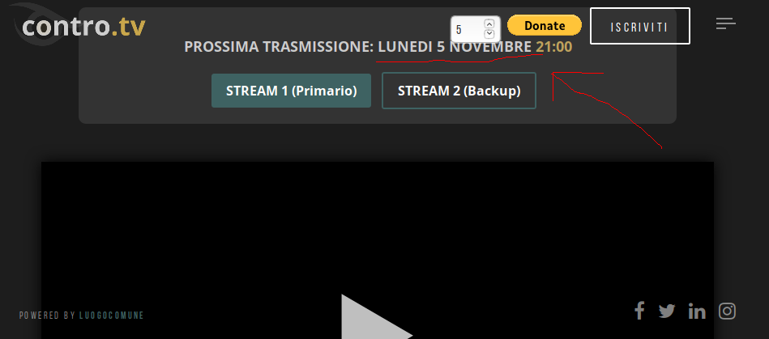
Task: Click the LUNEDI 5 NOVEMBRE date text
Action: (455, 47)
